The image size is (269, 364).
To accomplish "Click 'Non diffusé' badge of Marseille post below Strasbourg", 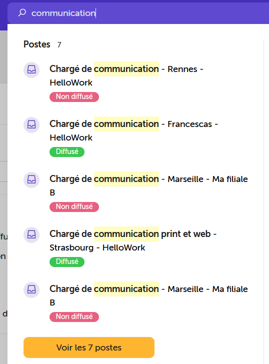I will [74, 317].
